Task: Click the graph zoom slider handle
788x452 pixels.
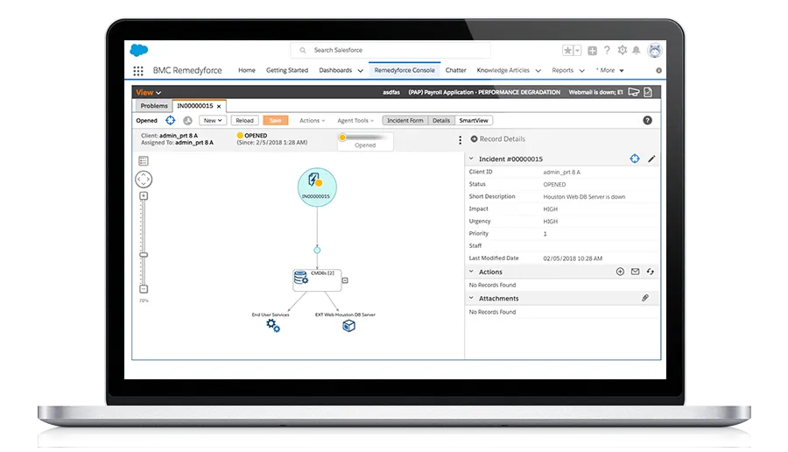Action: [x=144, y=255]
